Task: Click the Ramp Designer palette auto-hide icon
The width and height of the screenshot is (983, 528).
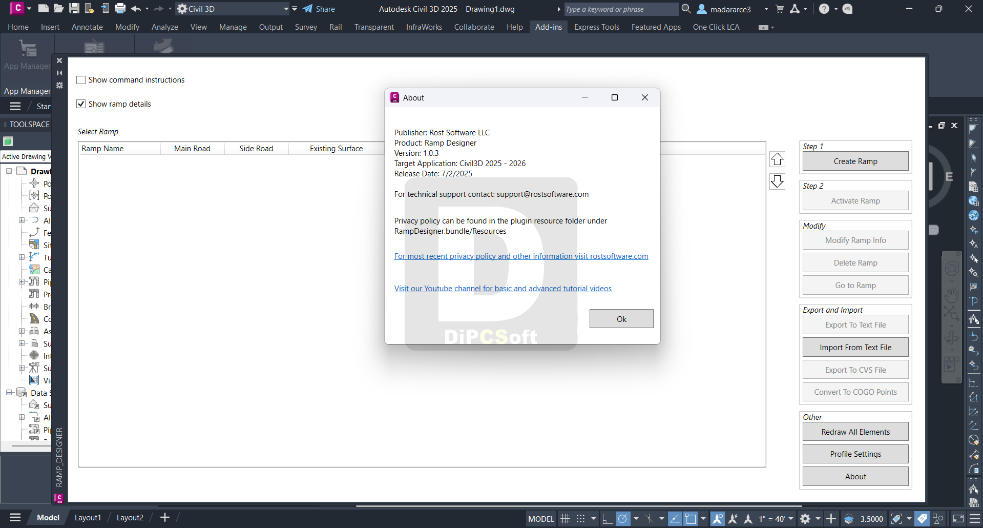Action: (59, 73)
